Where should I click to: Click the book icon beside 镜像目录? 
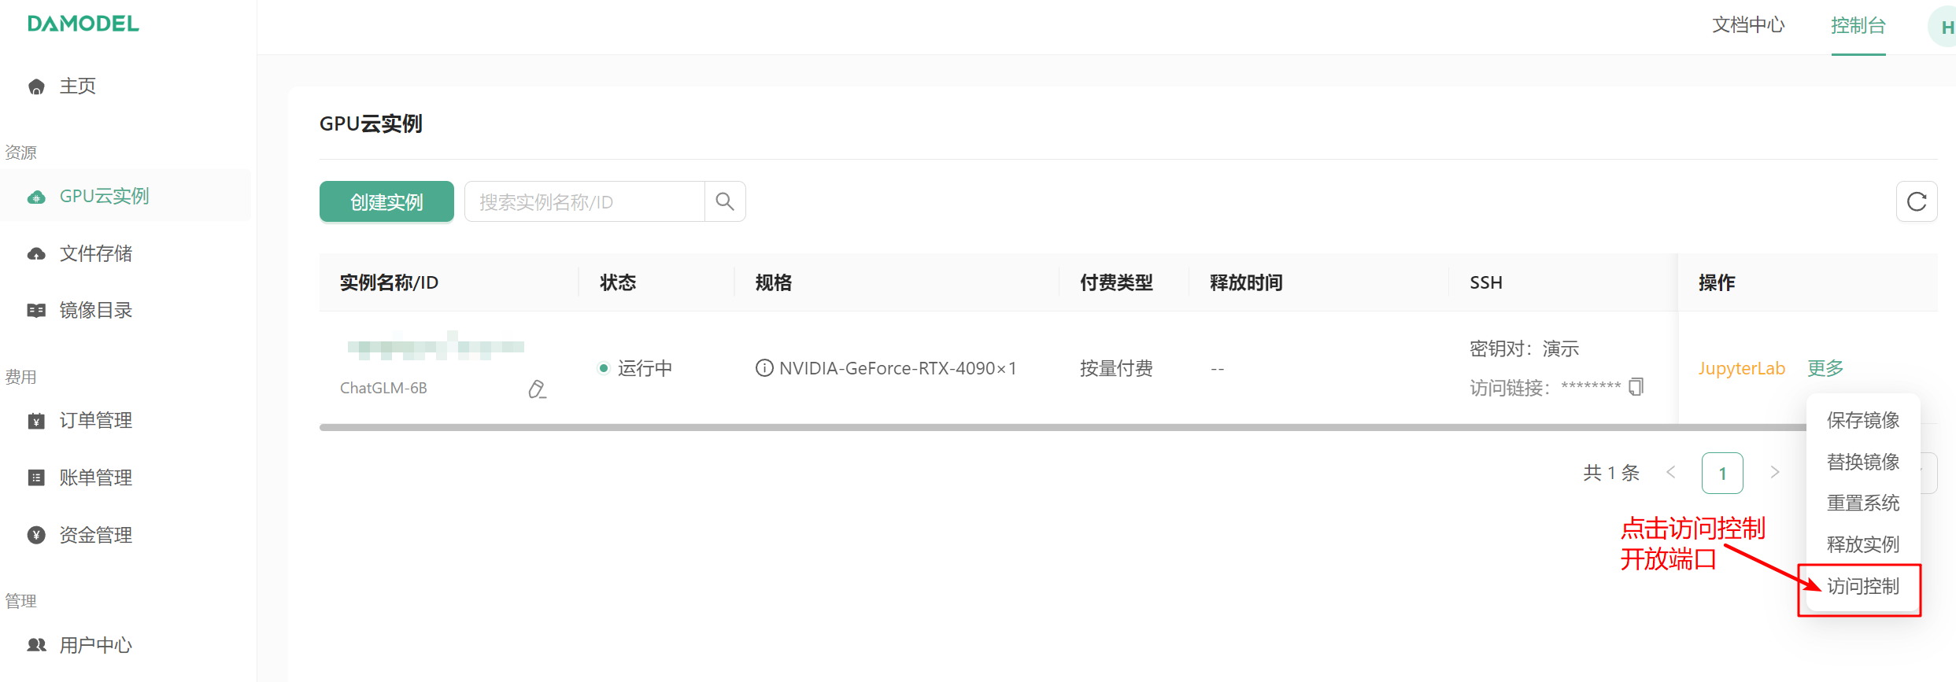click(36, 311)
